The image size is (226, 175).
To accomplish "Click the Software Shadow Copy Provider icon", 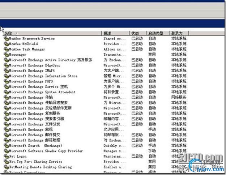I will (6, 151).
